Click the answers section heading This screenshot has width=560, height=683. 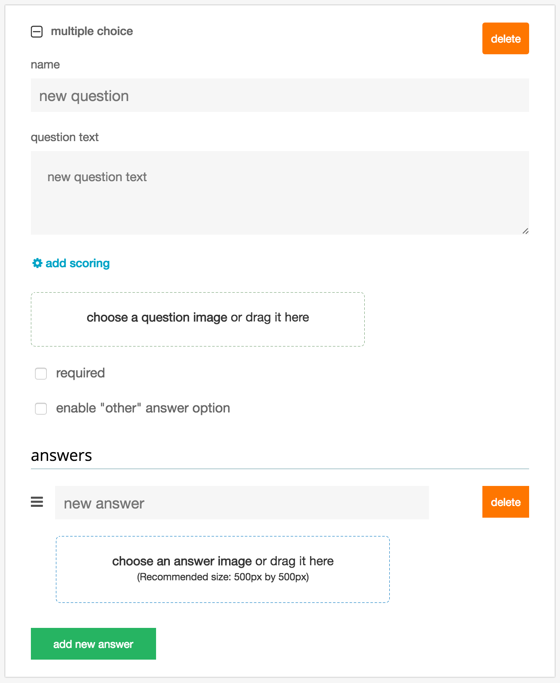pyautogui.click(x=61, y=455)
